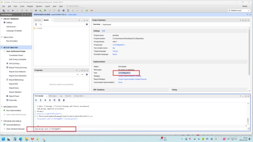Click the Project part link in Settings
The width and height of the screenshot is (253, 142).
click(119, 45)
